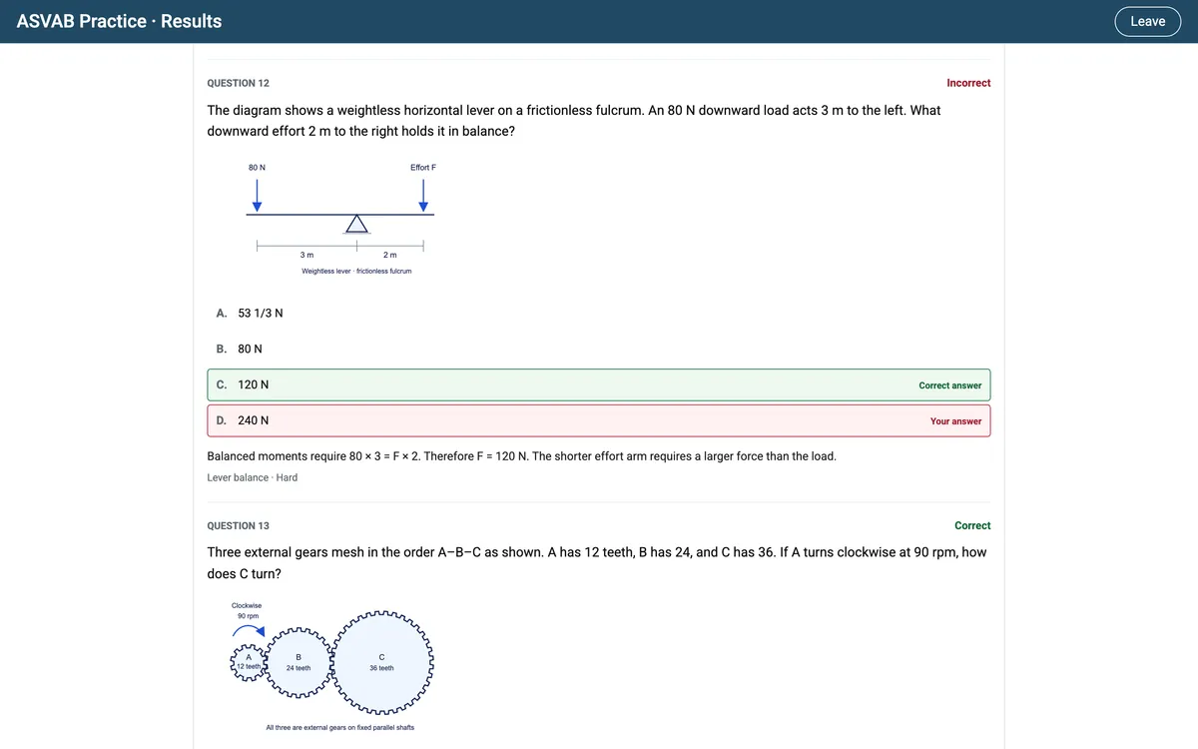The height and width of the screenshot is (749, 1198).
Task: Click gear A with 12 teeth
Action: 248,661
